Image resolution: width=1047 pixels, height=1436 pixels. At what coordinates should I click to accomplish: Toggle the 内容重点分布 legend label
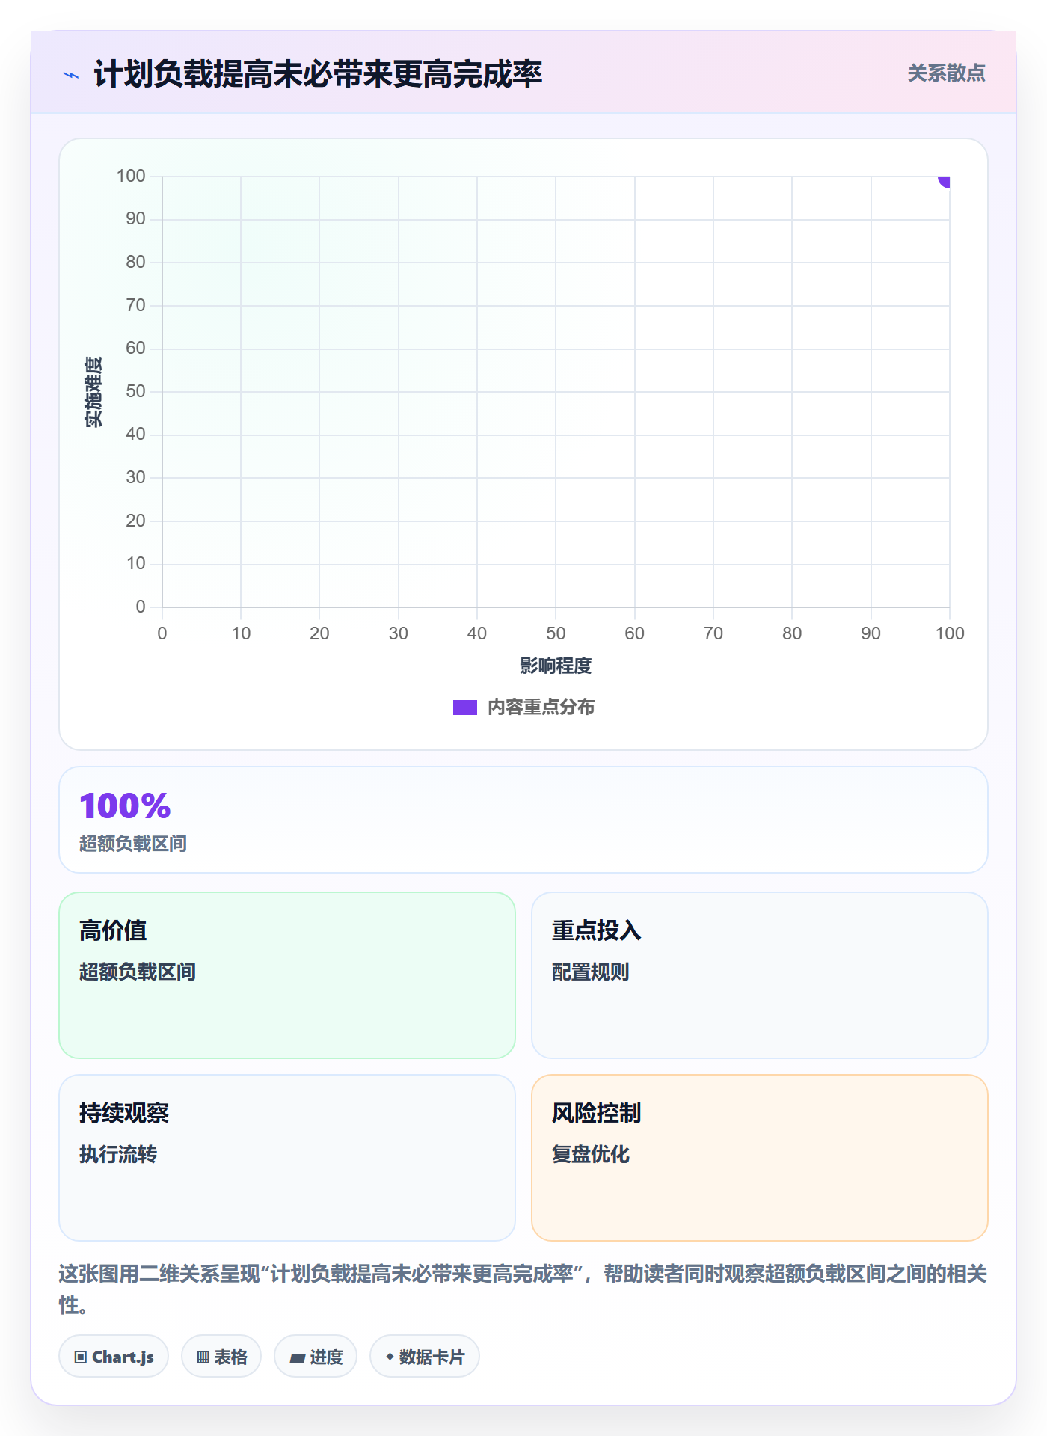(x=541, y=708)
